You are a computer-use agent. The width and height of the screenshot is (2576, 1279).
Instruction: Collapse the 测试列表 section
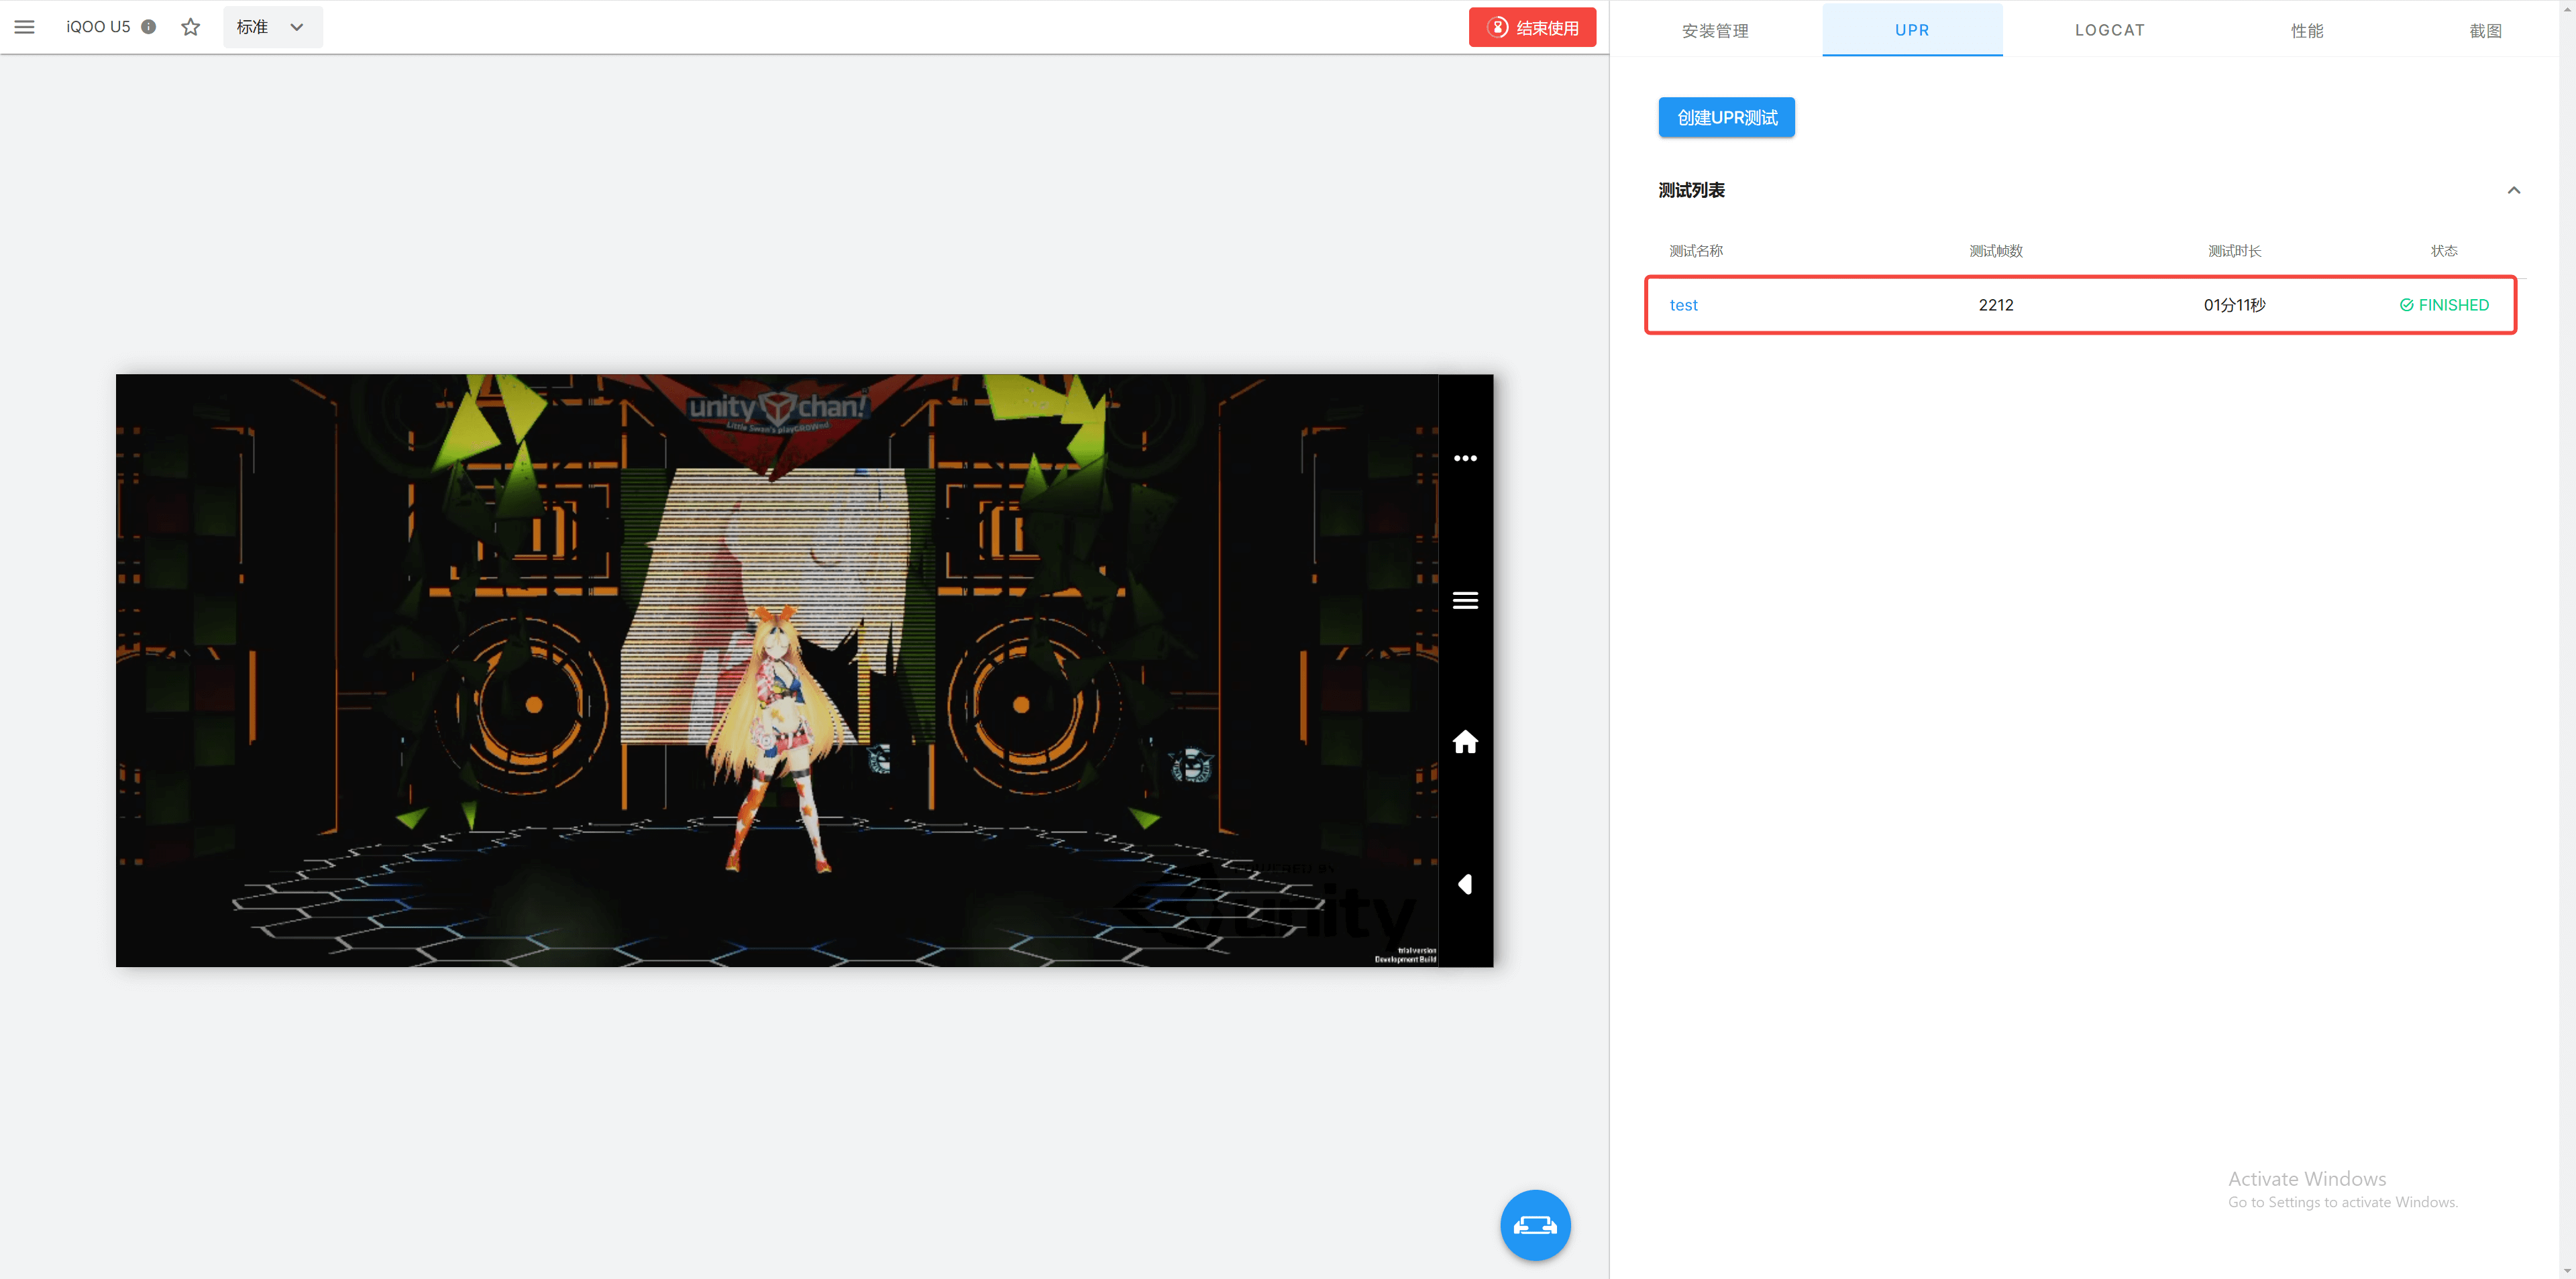[x=2513, y=190]
